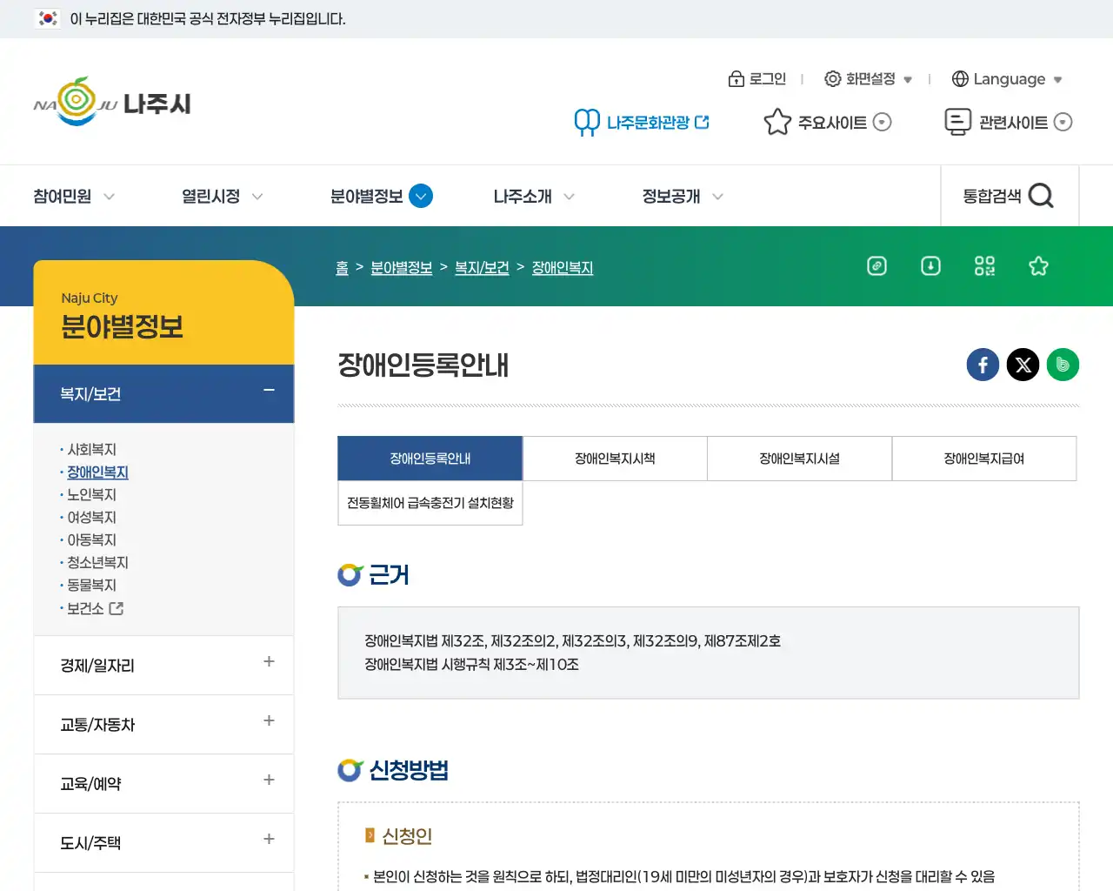Viewport: 1113px width, 891px height.
Task: Open the QR code icon
Action: click(984, 266)
